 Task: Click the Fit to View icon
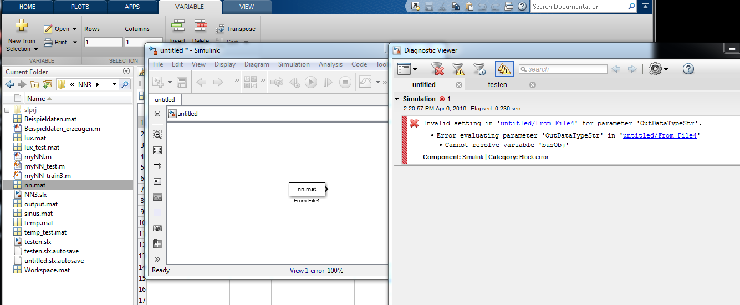157,150
